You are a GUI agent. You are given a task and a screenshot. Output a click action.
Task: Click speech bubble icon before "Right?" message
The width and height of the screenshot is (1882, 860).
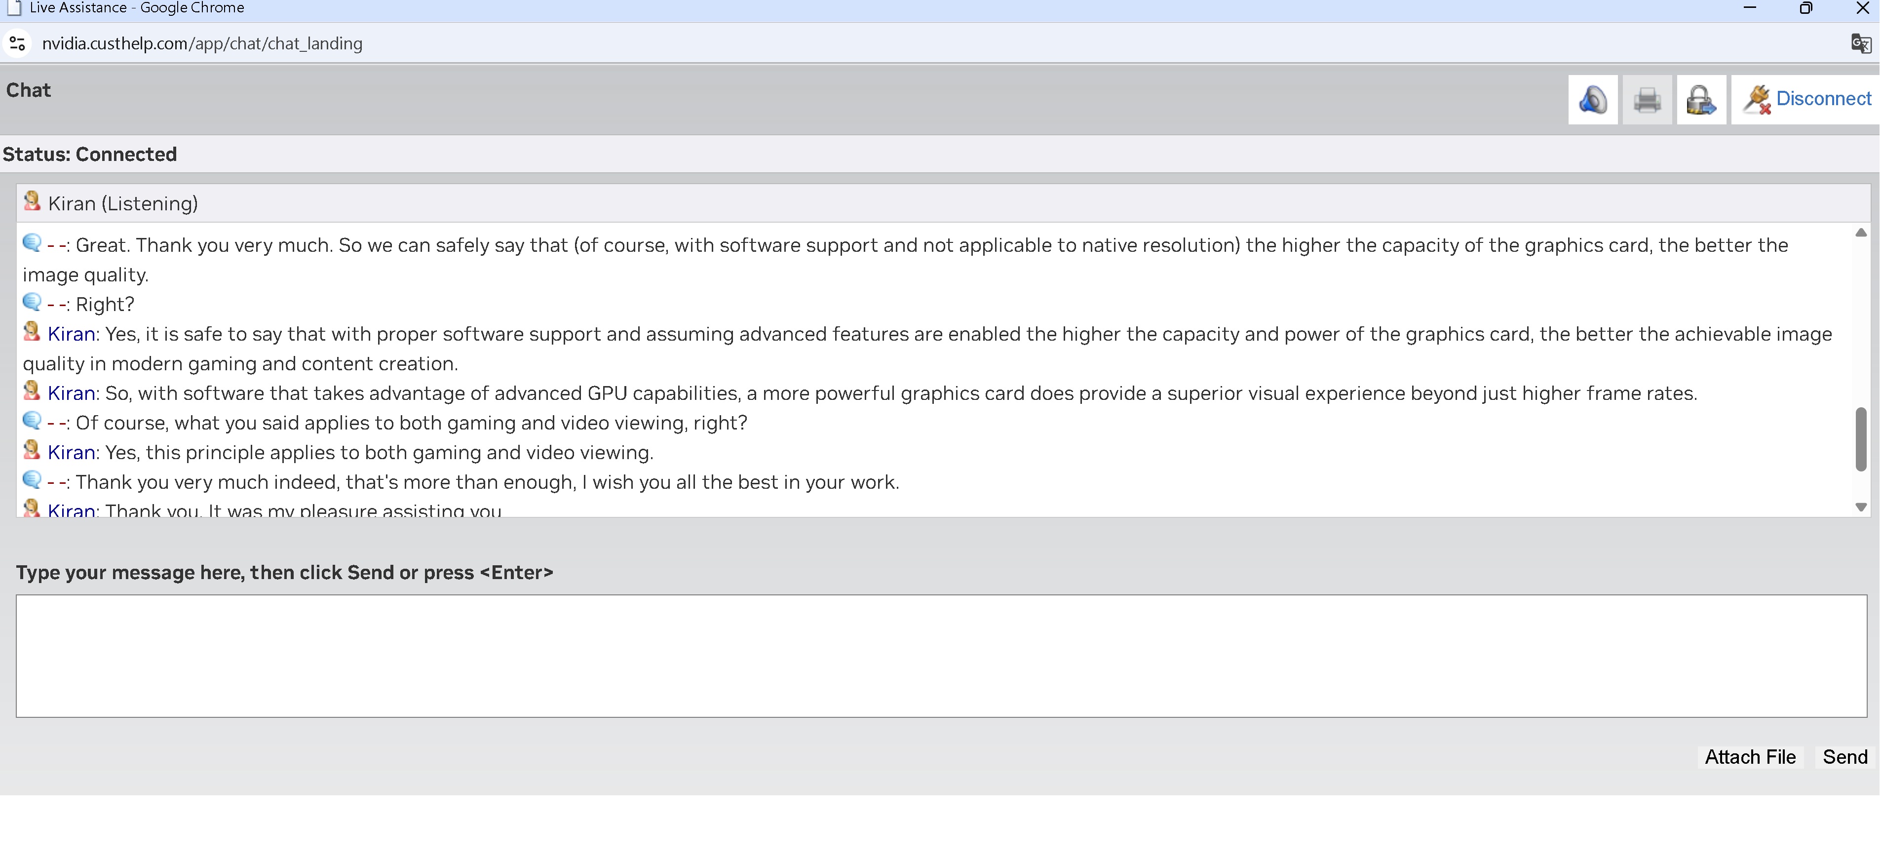[32, 303]
